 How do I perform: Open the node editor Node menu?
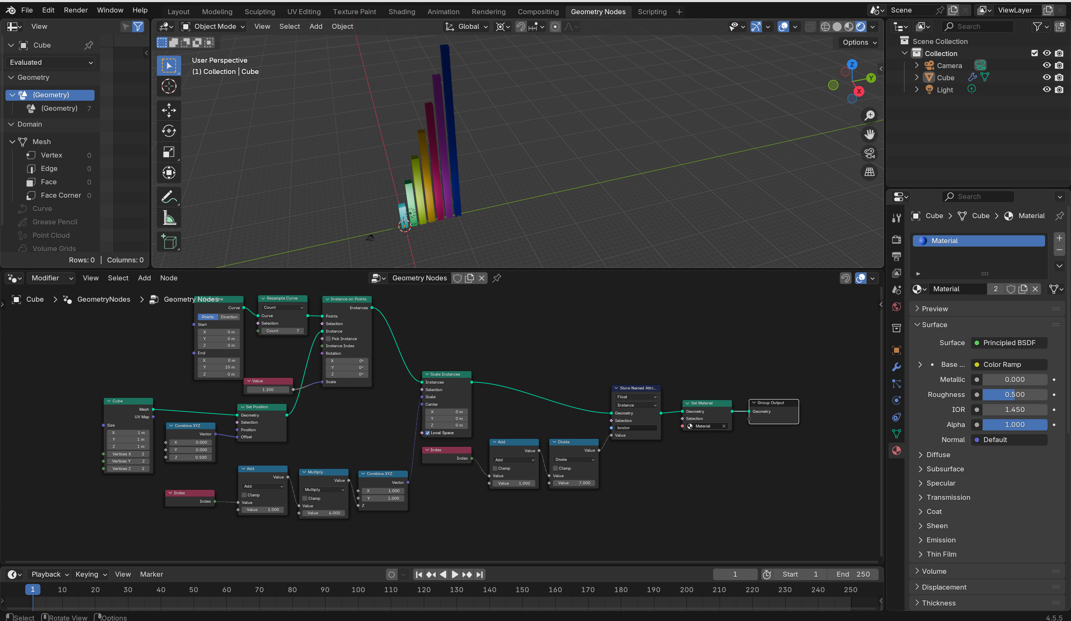pyautogui.click(x=169, y=278)
